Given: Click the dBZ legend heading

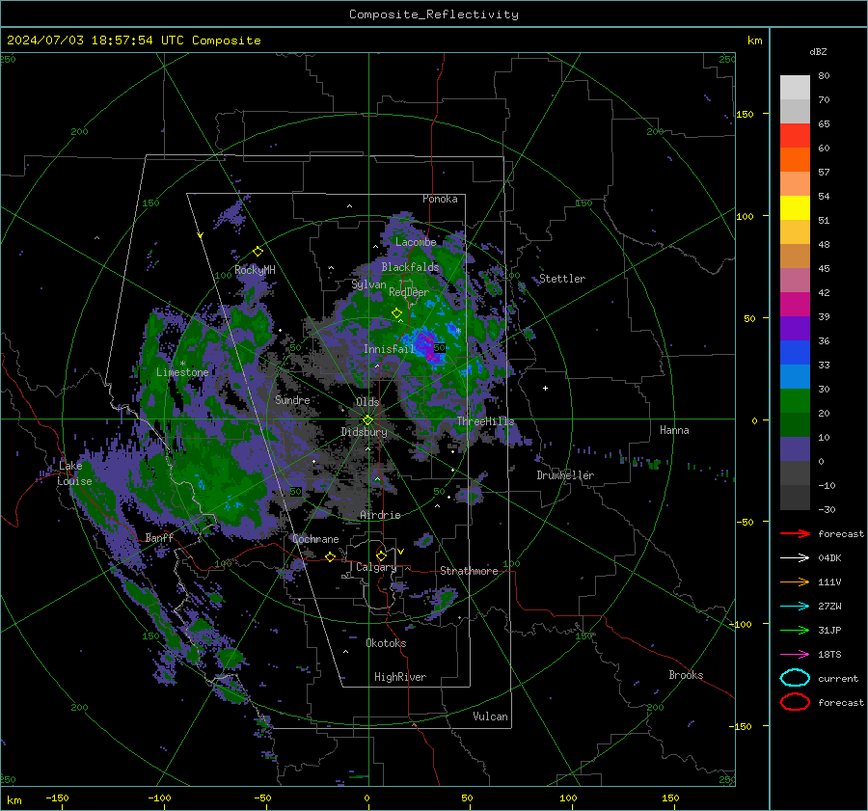Looking at the screenshot, I should tap(818, 51).
